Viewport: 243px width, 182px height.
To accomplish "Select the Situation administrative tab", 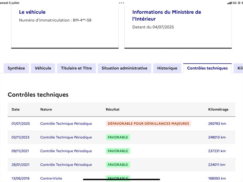I will click(125, 68).
